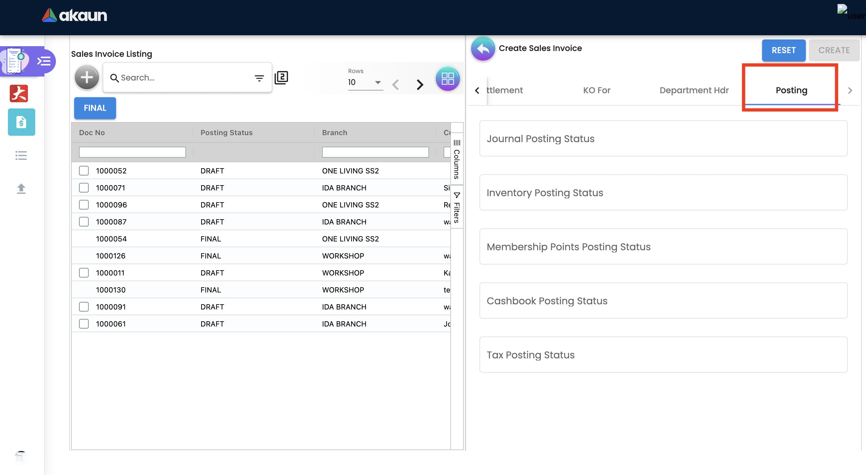The height and width of the screenshot is (475, 866).
Task: Check the box for invoice 1000052
Action: pos(84,171)
